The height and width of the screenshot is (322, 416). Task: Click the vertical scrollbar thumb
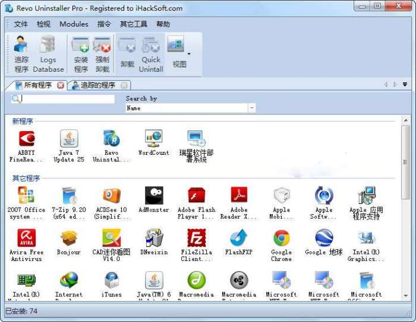click(405, 162)
